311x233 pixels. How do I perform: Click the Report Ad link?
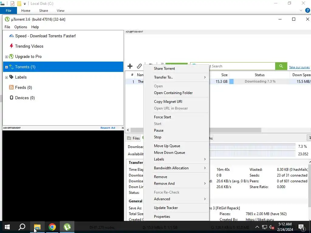click(x=108, y=128)
